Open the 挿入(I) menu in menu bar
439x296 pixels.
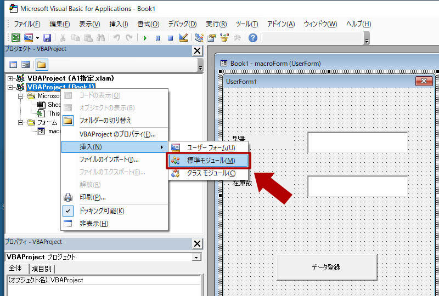119,24
